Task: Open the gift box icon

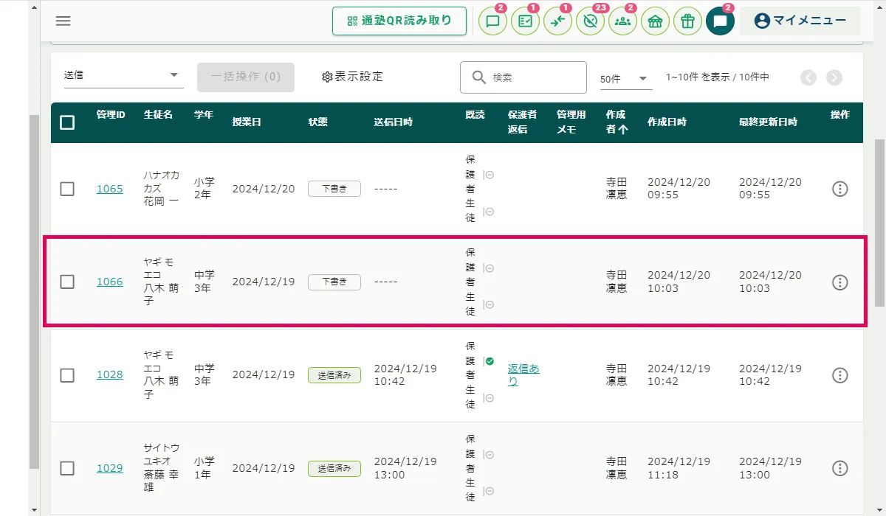Action: [x=687, y=21]
